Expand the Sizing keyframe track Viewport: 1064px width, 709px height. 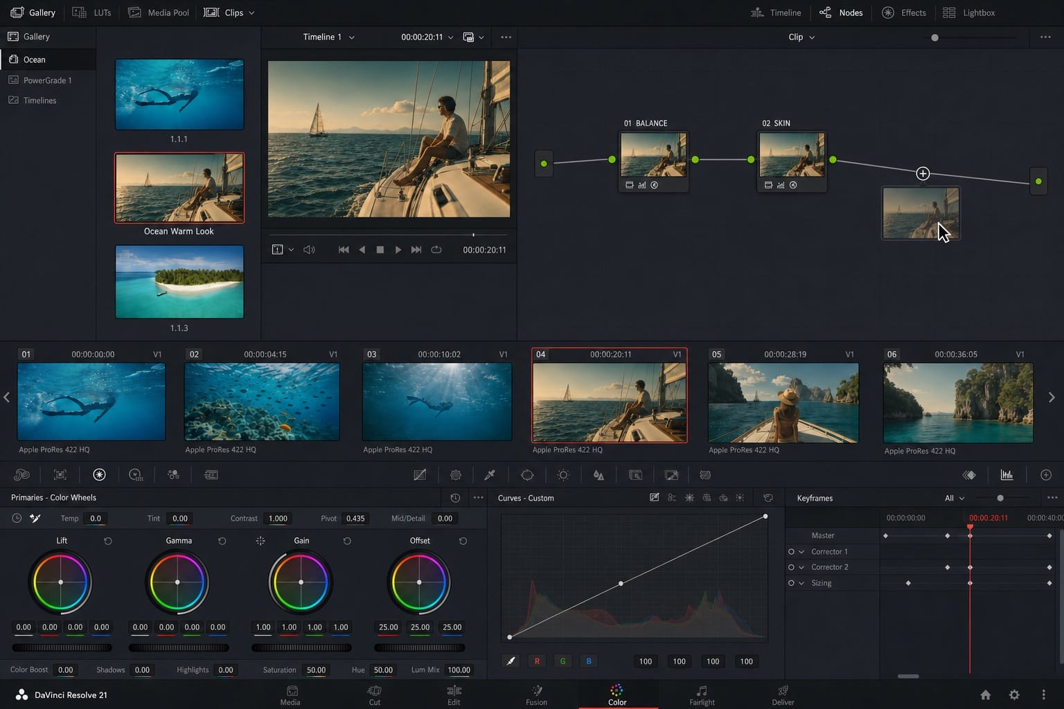801,583
